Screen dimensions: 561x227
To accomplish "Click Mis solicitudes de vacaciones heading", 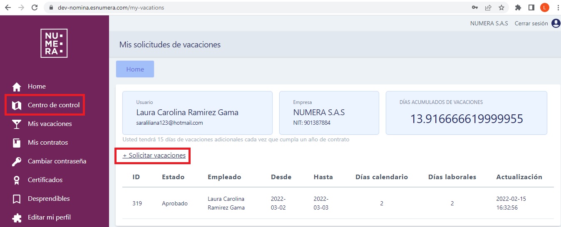I will (170, 44).
